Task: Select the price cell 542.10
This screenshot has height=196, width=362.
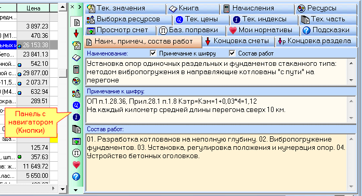Action: [x=33, y=64]
